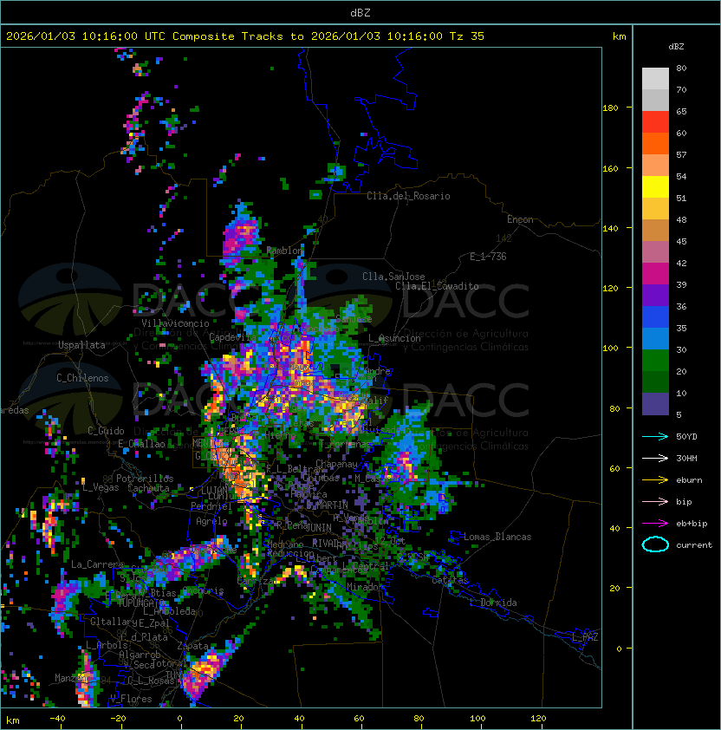The image size is (721, 730).
Task: Click the 'C_Guido' map label
Action: [106, 431]
